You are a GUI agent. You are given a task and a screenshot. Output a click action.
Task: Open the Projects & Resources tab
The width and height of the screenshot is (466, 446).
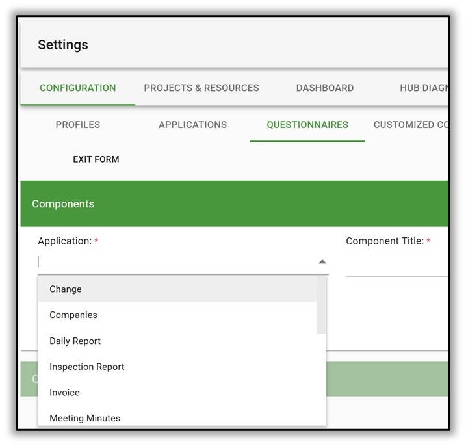(x=201, y=88)
